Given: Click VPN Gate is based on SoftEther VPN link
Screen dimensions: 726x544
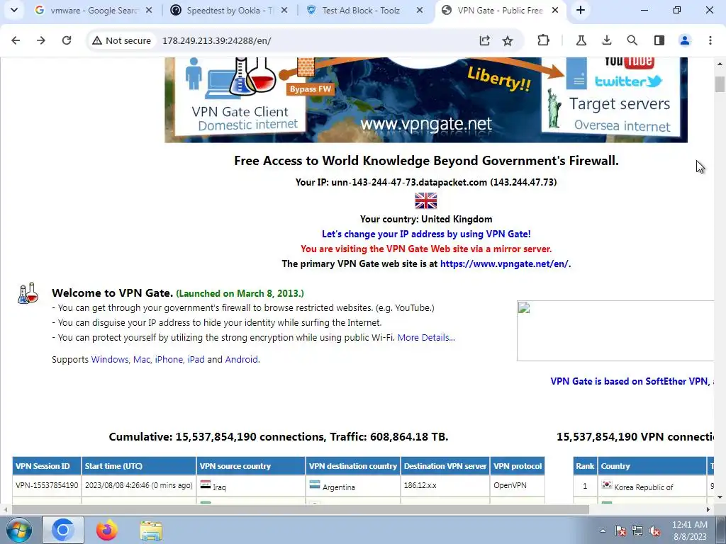Looking at the screenshot, I should point(632,381).
